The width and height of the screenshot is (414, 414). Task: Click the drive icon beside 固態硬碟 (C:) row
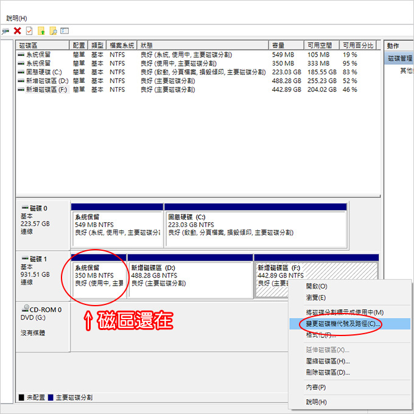click(x=21, y=72)
